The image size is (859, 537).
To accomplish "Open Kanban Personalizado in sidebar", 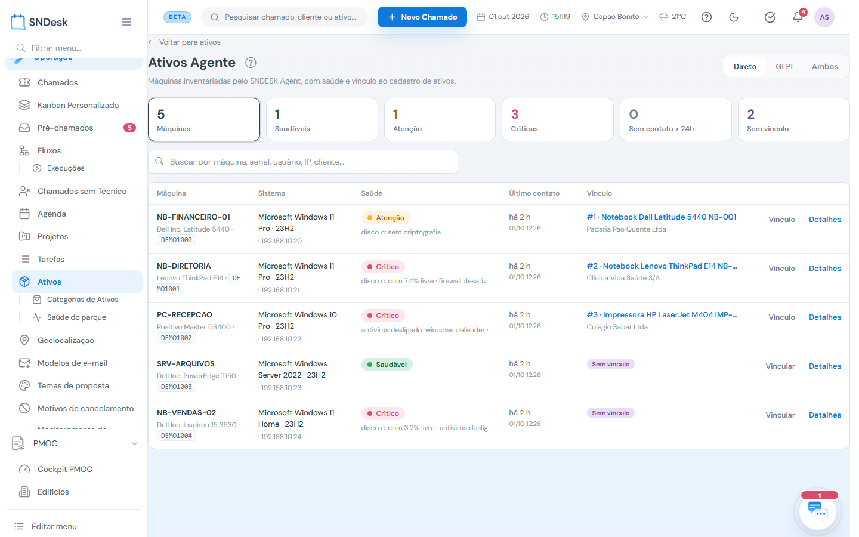I will pos(77,105).
